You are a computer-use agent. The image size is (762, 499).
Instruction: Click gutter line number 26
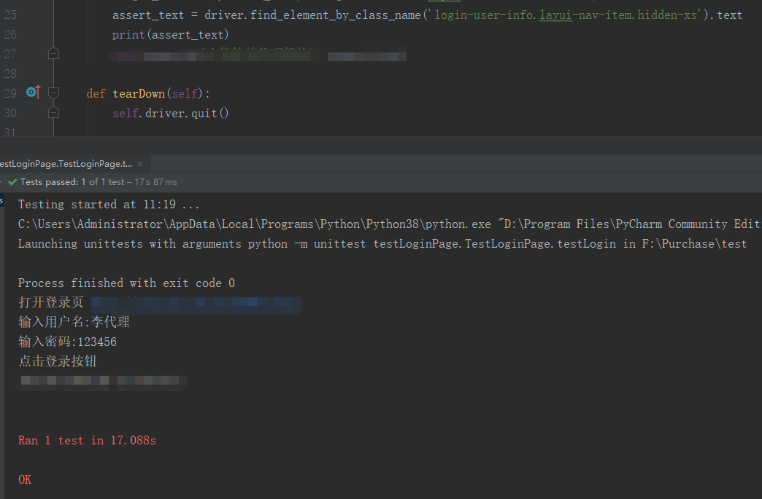tap(10, 34)
